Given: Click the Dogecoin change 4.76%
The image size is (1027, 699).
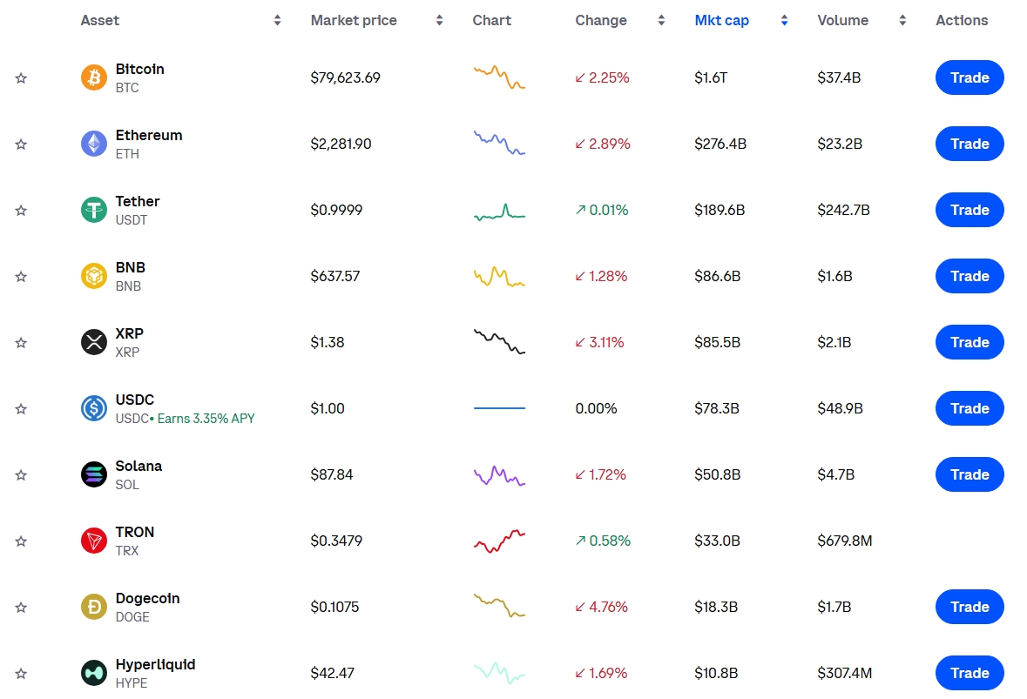Looking at the screenshot, I should tap(601, 607).
